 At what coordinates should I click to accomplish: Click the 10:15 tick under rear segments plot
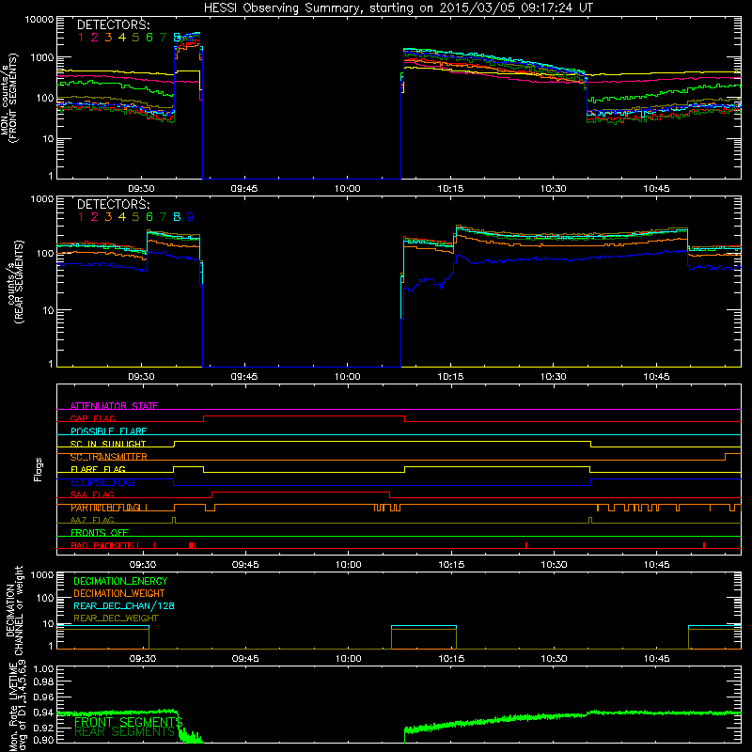450,377
